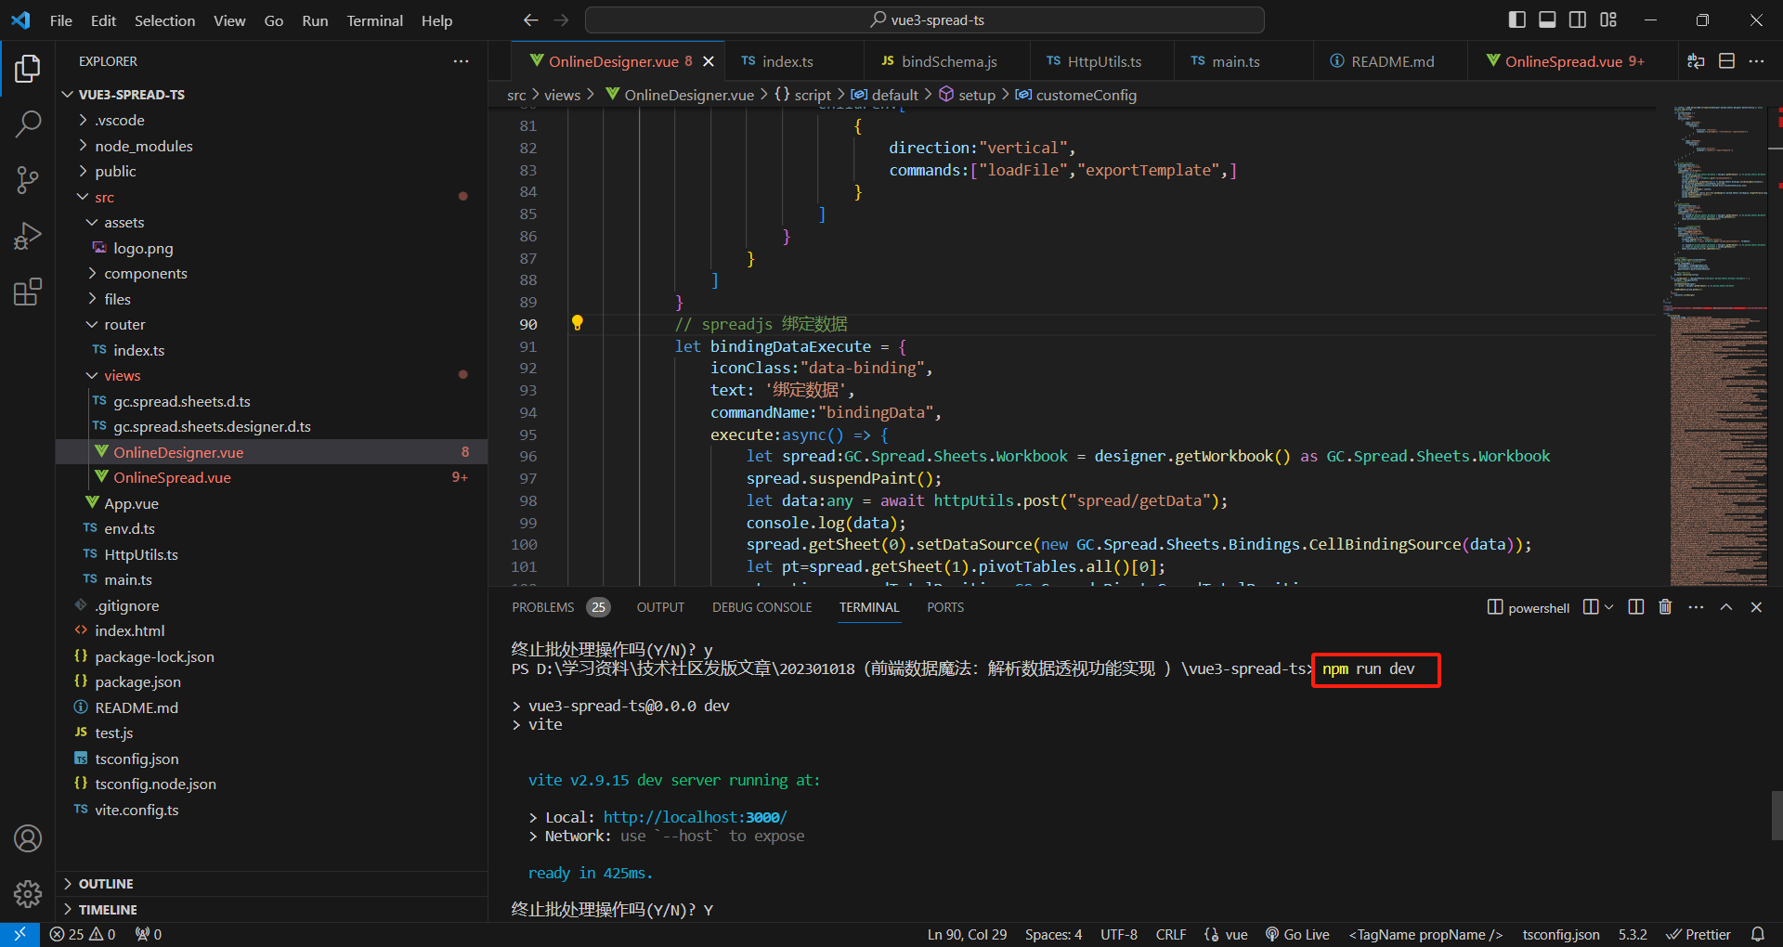Expand the TIMELINE section
This screenshot has width=1783, height=947.
click(271, 910)
